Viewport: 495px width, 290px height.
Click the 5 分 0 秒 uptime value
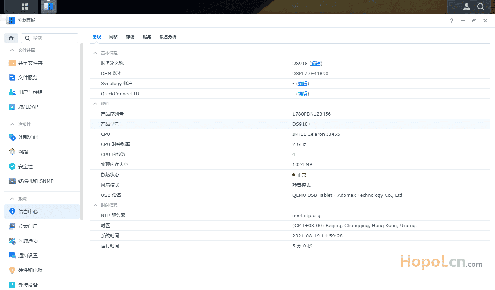(x=302, y=246)
